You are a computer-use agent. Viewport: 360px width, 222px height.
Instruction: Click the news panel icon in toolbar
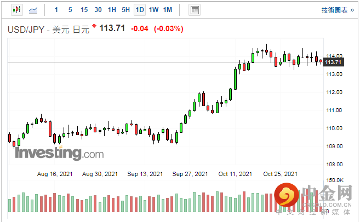[x=194, y=10]
